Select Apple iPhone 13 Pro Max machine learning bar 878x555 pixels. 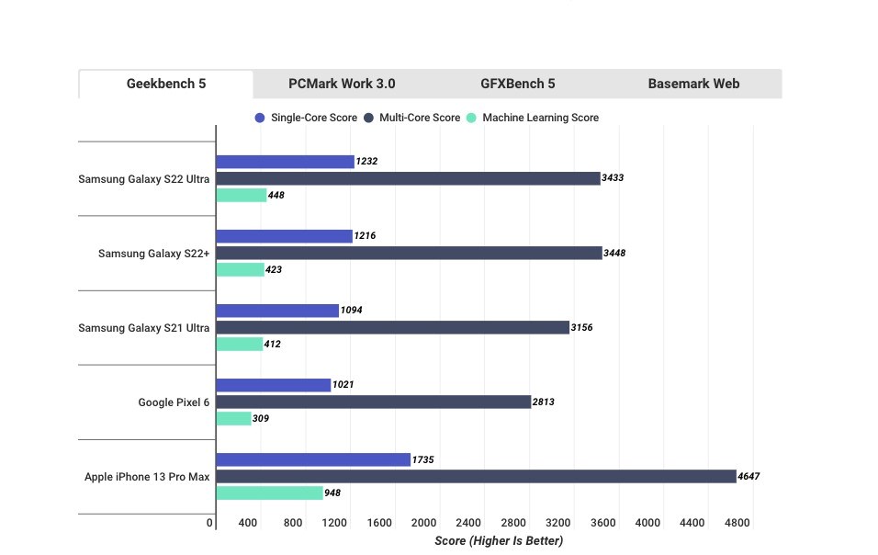270,493
